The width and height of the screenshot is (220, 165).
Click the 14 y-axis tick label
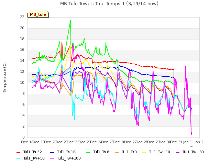click(22, 61)
